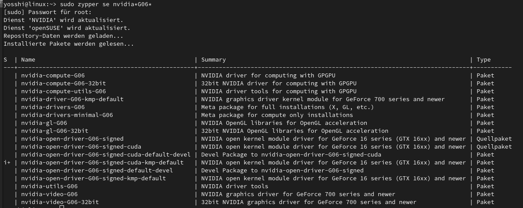Select package name 'nvidia-drivers-minimal-G06'

click(67, 115)
